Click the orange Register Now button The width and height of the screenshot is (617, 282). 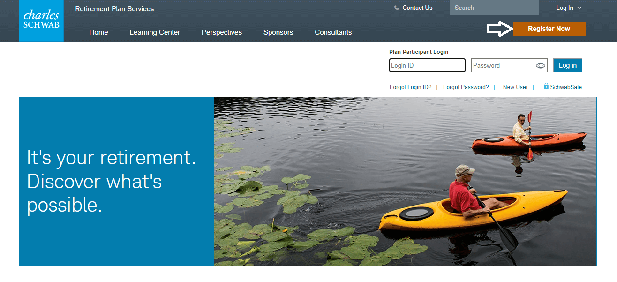549,29
